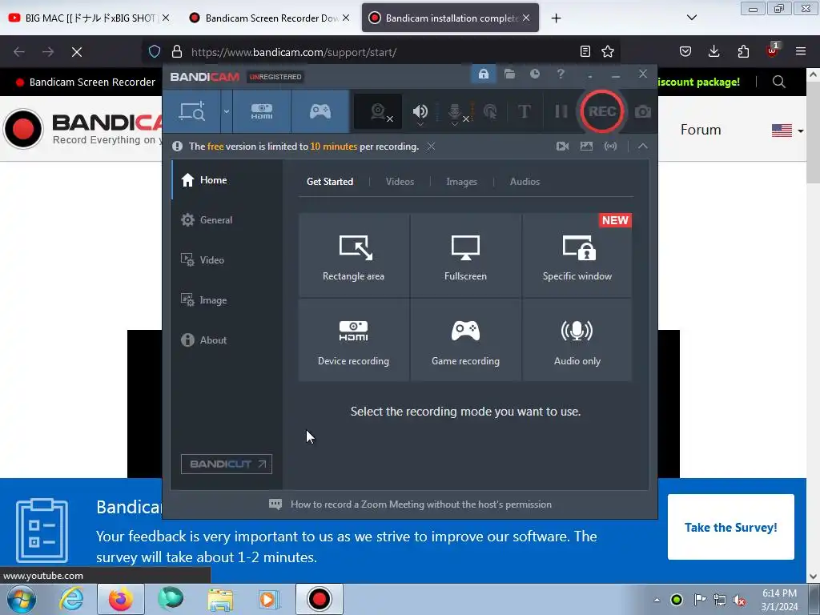Switch to Audios tab
Image resolution: width=820 pixels, height=615 pixels.
[x=525, y=182]
